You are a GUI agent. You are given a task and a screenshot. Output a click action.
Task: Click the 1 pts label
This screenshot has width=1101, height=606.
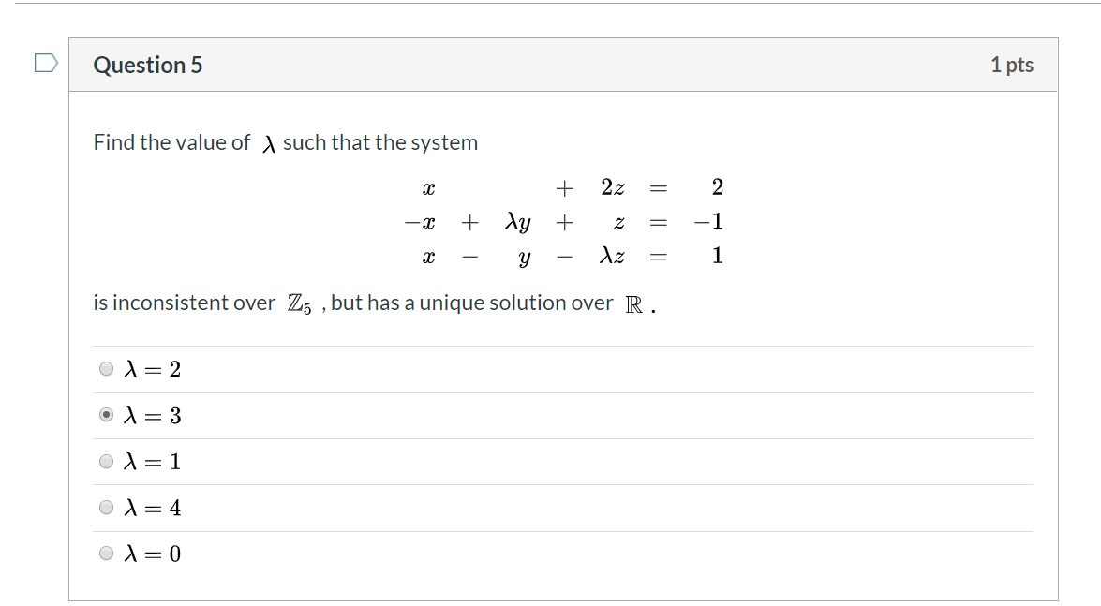[1013, 65]
